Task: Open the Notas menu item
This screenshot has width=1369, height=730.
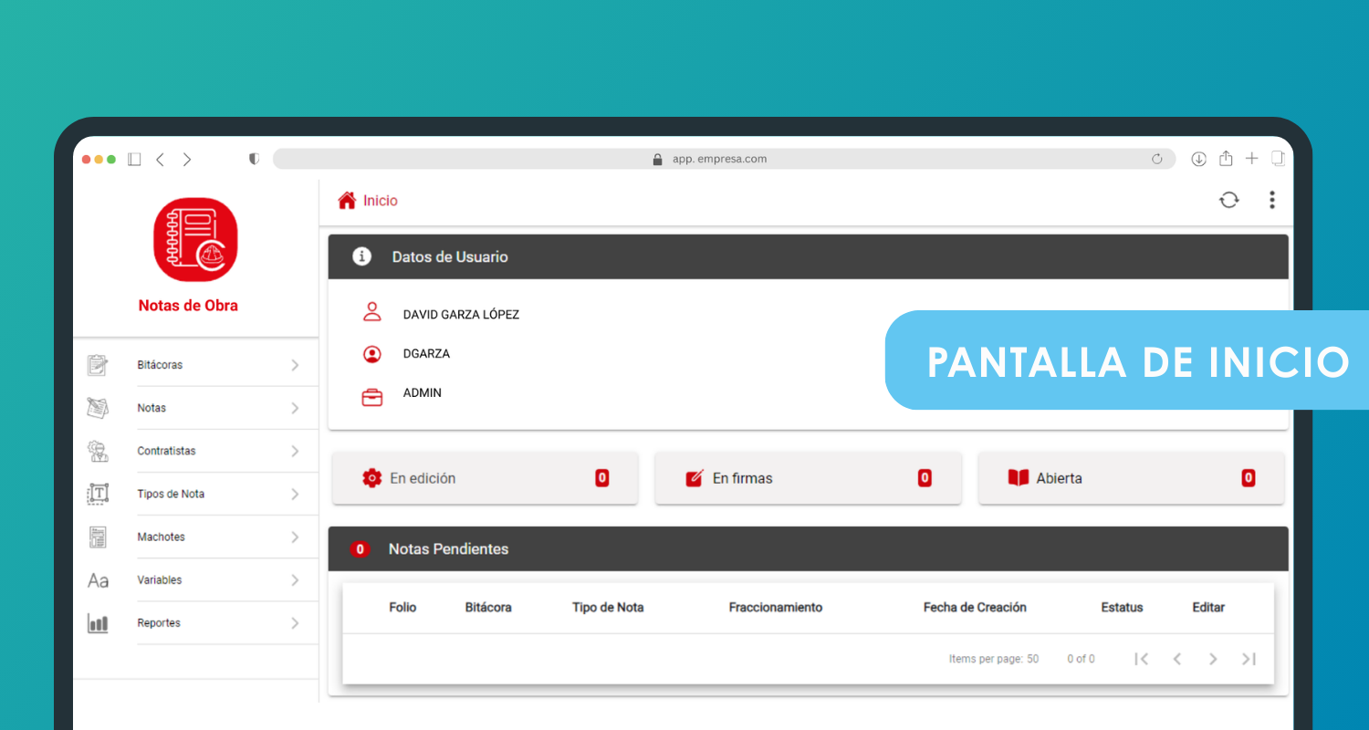Action: pyautogui.click(x=152, y=408)
